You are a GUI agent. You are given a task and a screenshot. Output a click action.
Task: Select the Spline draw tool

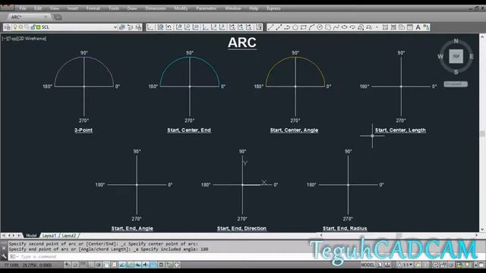point(336,27)
